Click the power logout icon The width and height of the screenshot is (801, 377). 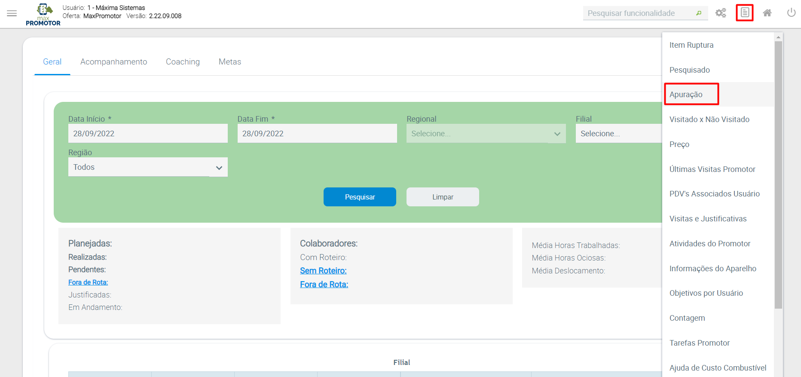(791, 13)
